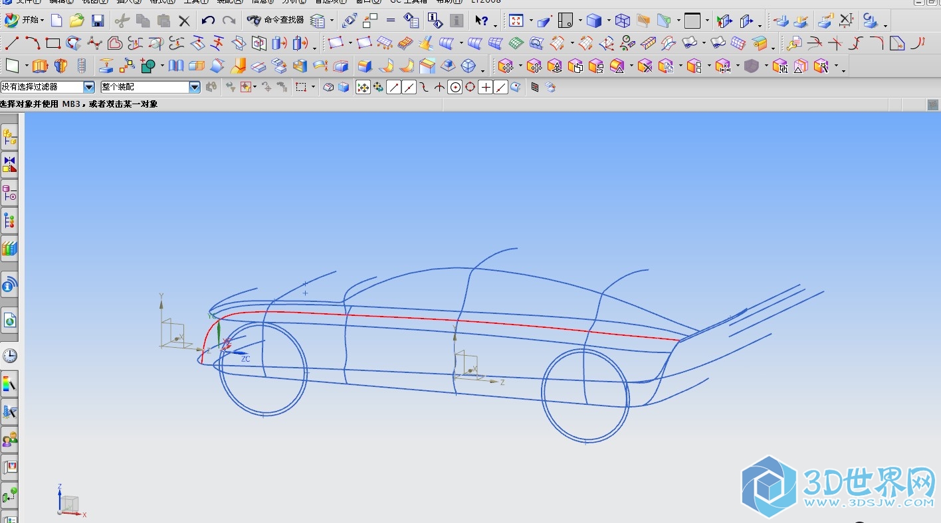
Task: Toggle Control Point snap option
Action: tap(424, 87)
